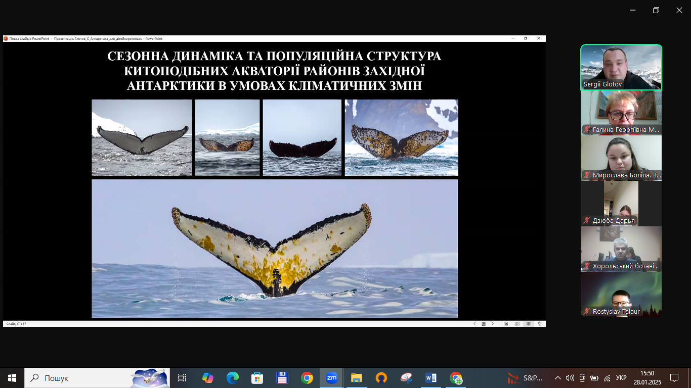This screenshot has height=388, width=691.
Task: Switch to Normal view in status bar
Action: click(506, 324)
